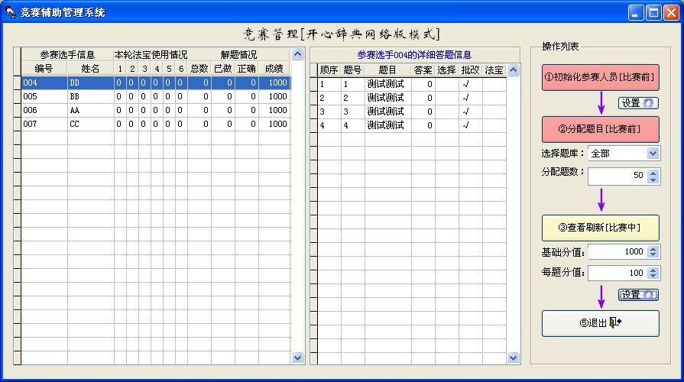Click 法宝 column header

click(494, 70)
